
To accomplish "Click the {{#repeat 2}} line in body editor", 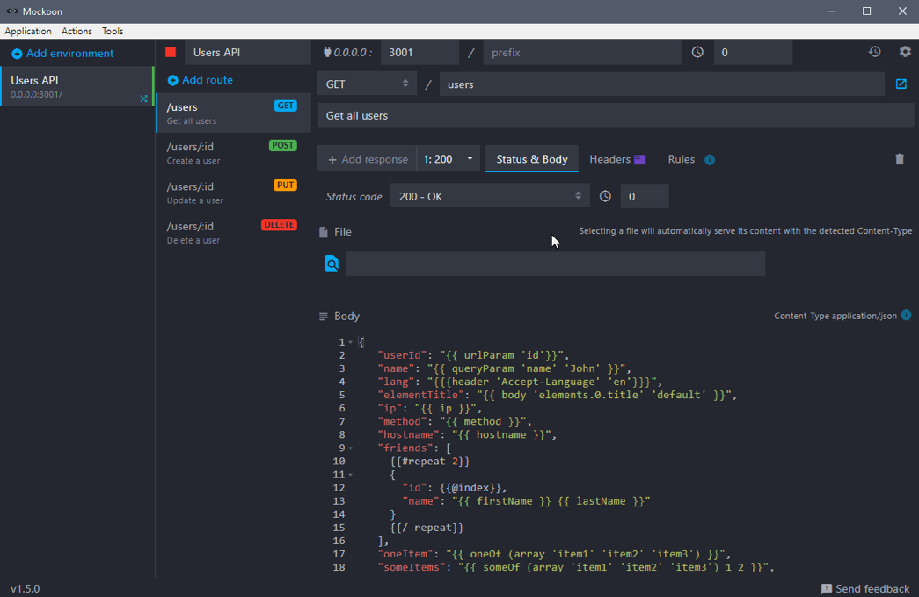I will click(430, 462).
